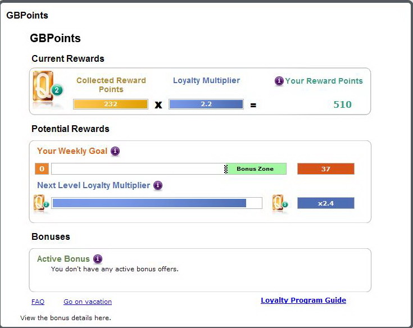
Task: Click the Loyalty Multiplier bar showing 2.2
Action: pos(206,104)
